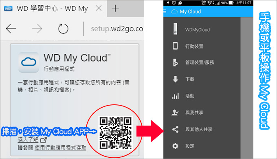
Task: Click the WD My Cloud app cloud icon
Action: point(29,62)
